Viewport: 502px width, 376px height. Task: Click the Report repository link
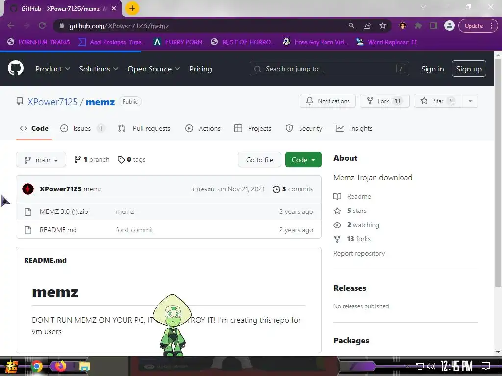tap(359, 253)
